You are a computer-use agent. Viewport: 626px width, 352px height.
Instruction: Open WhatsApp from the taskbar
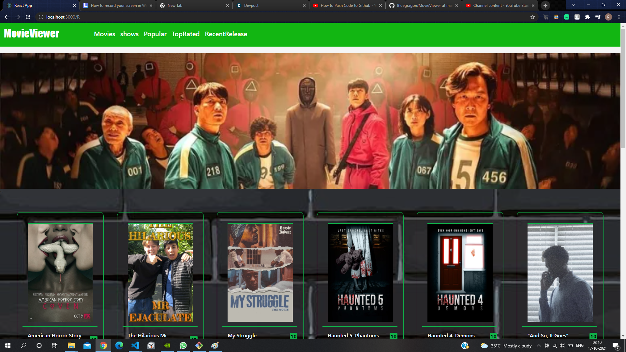(183, 345)
